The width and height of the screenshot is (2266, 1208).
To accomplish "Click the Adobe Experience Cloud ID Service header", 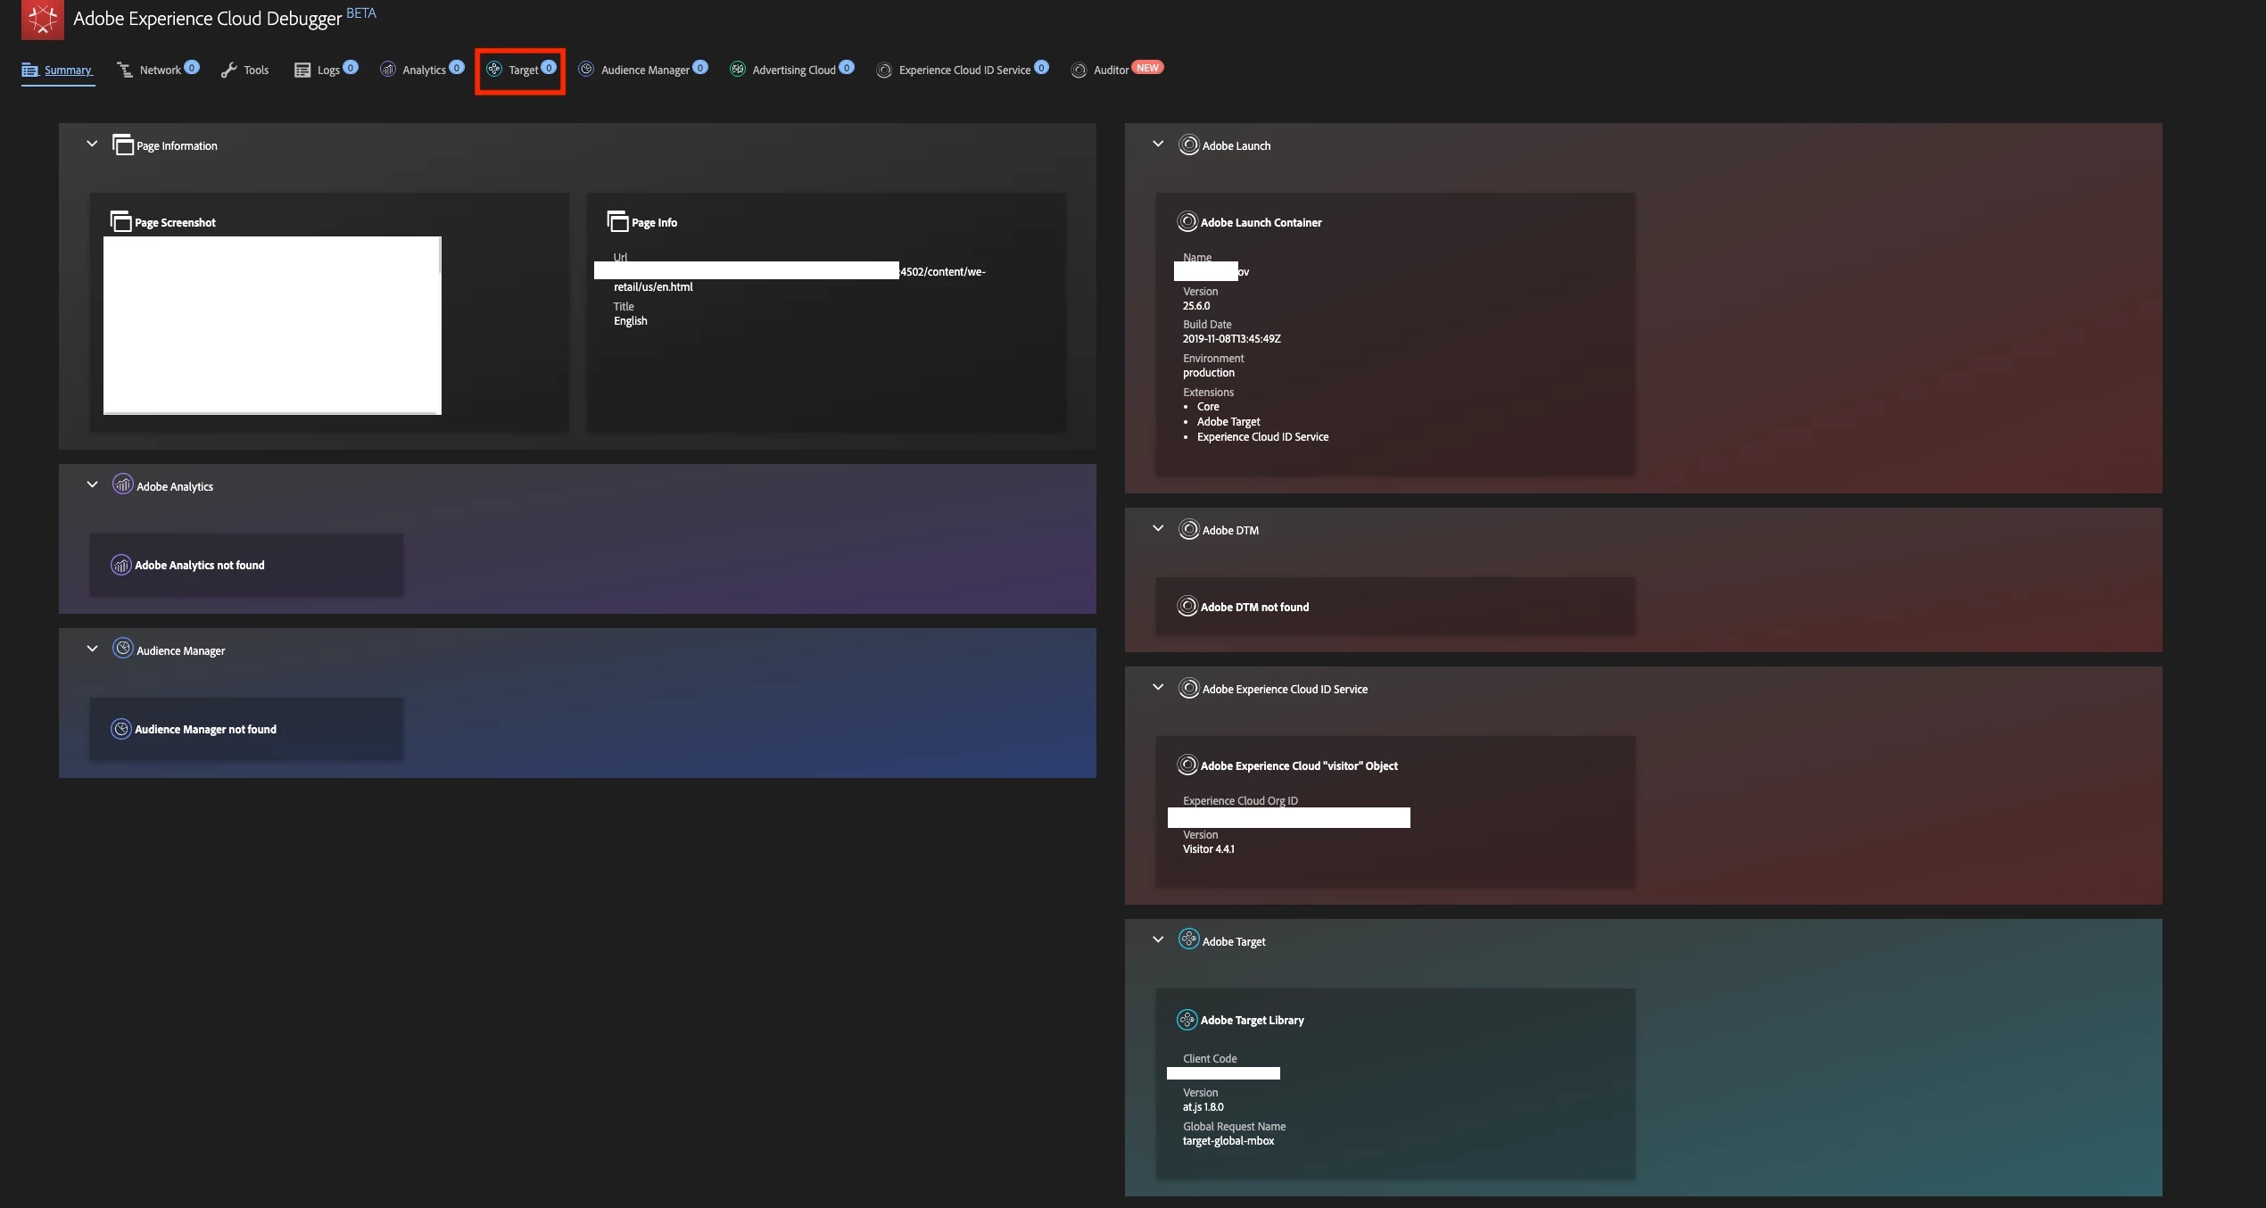I will point(1284,689).
